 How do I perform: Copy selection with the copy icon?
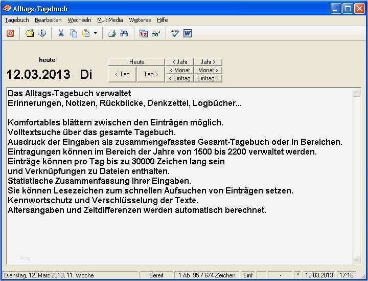[x=74, y=33]
